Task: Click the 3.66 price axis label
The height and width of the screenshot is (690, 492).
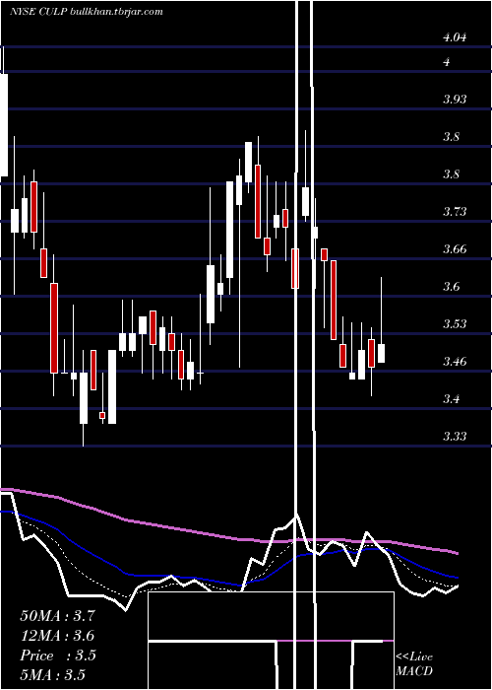Action: pyautogui.click(x=455, y=249)
